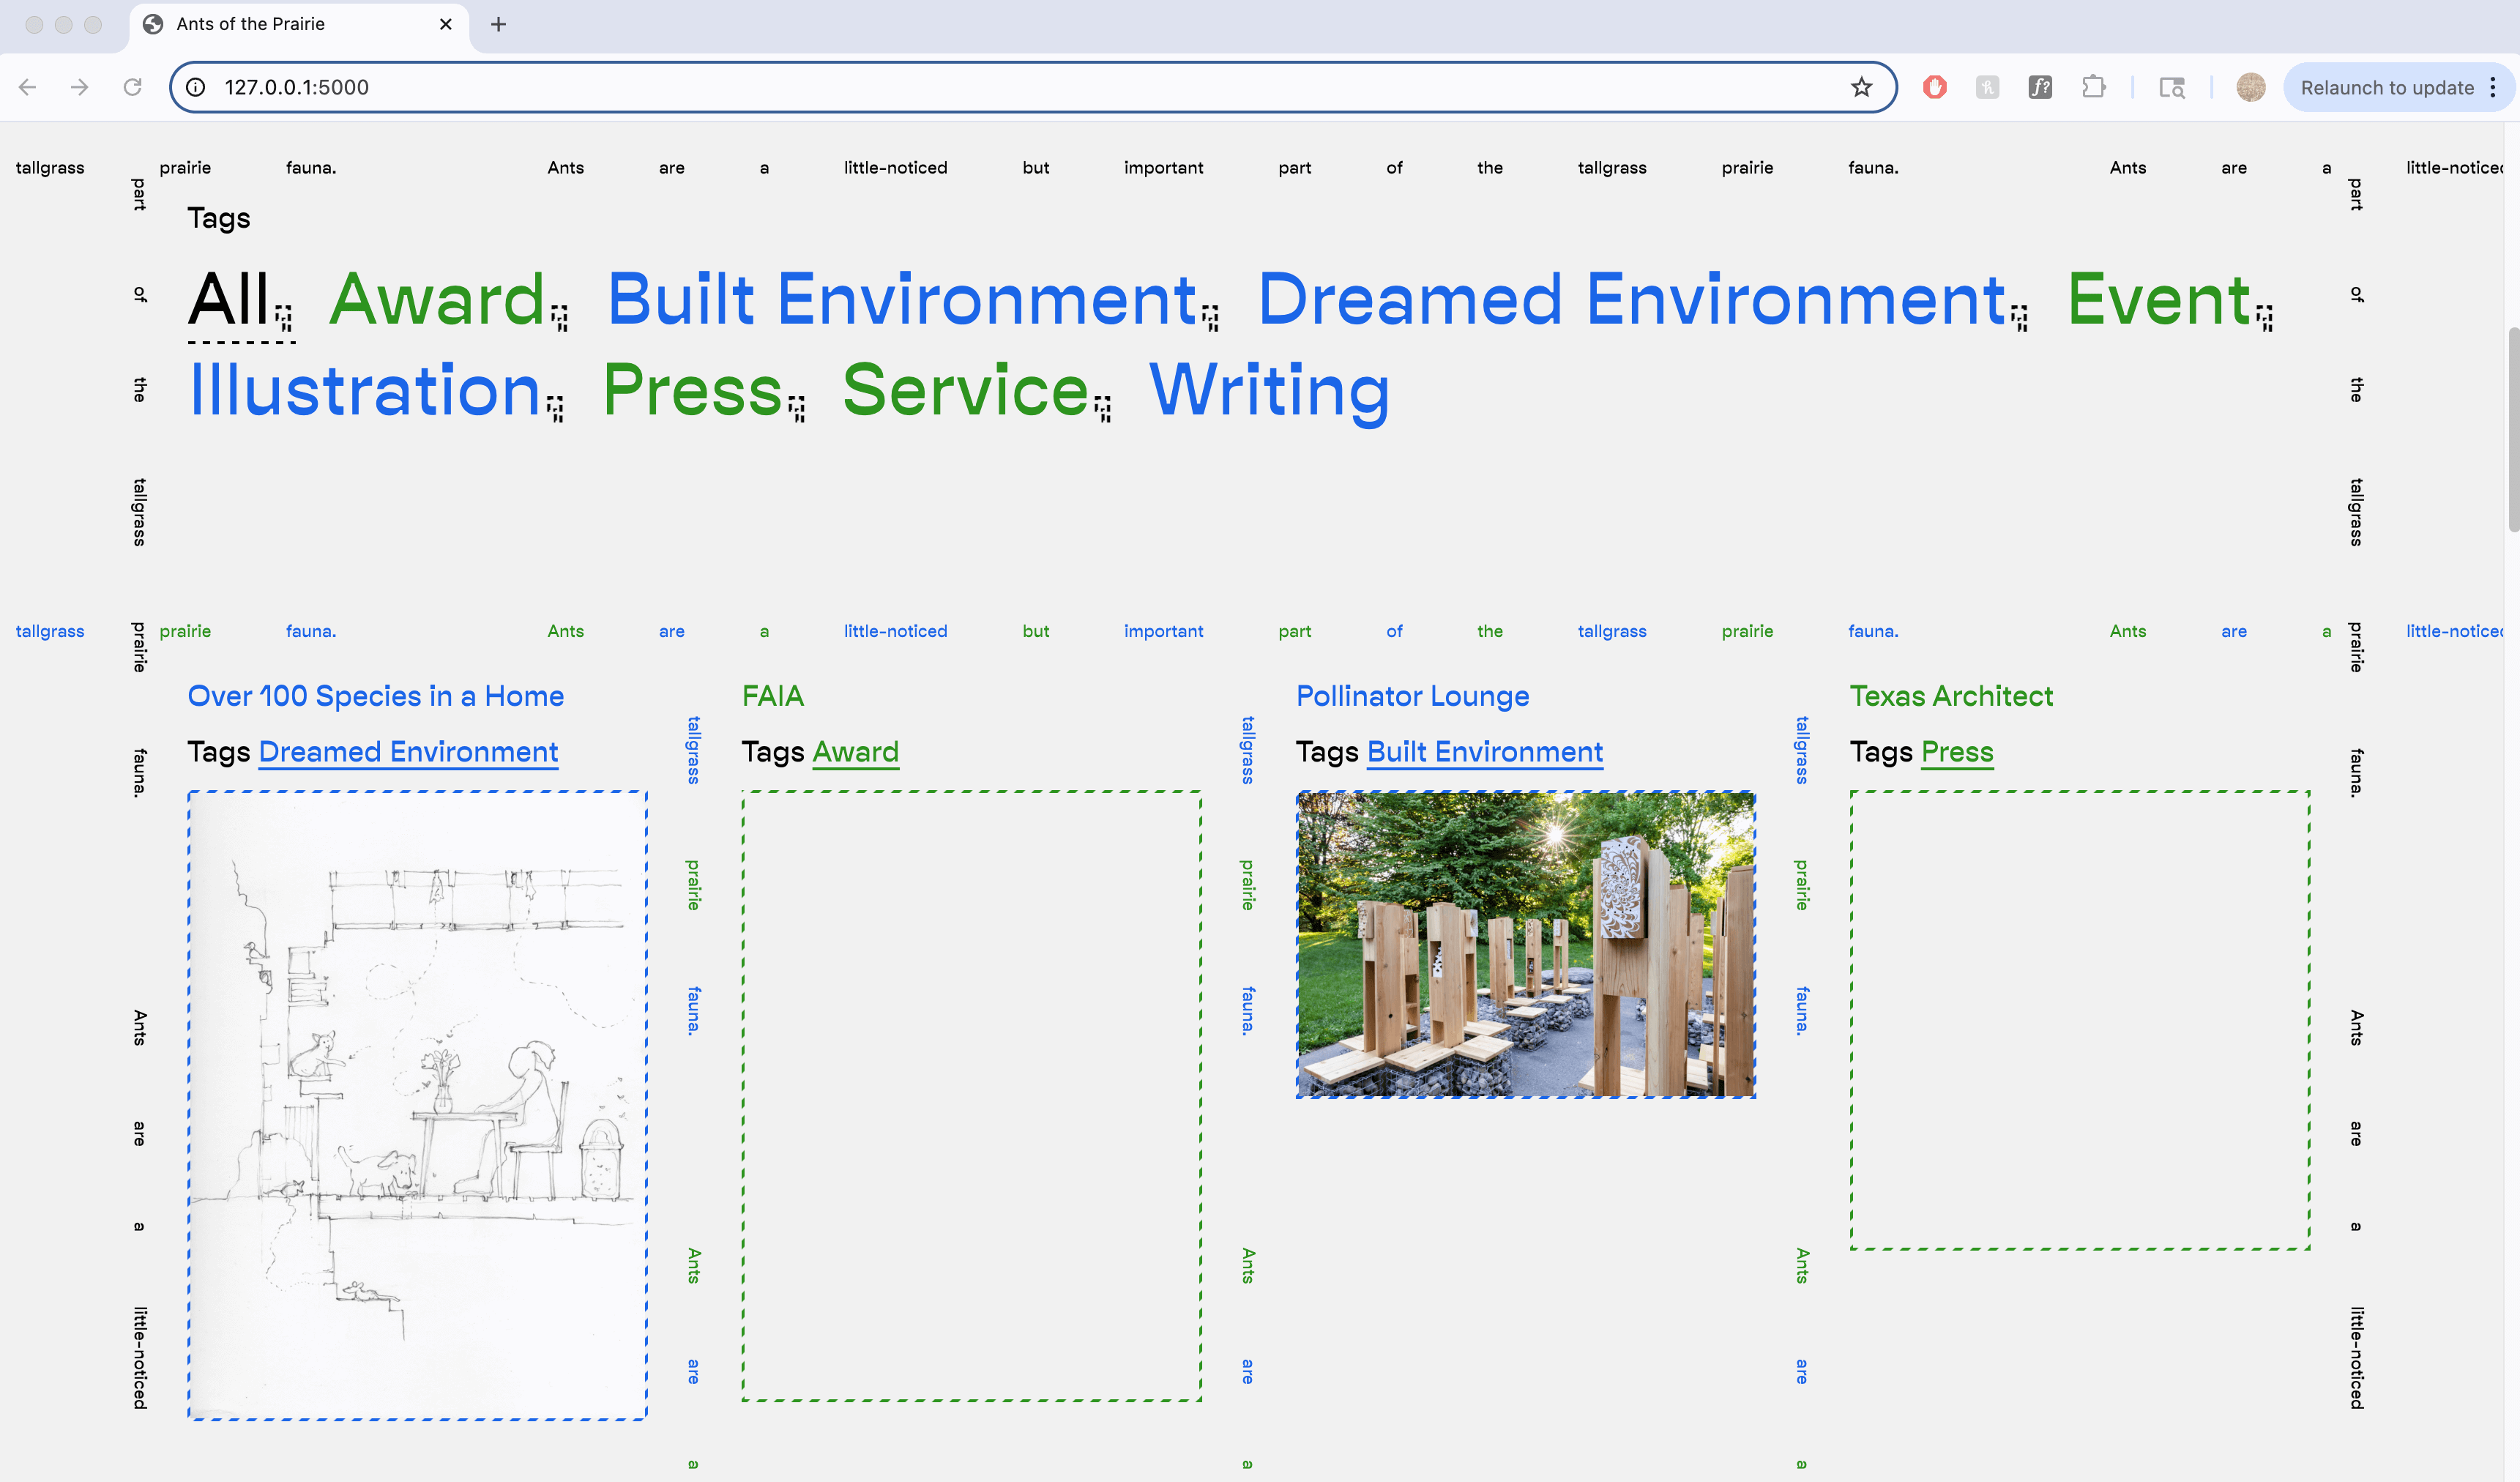Open Pollinator Lounge entry title
This screenshot has width=2520, height=1482.
pyautogui.click(x=1413, y=697)
